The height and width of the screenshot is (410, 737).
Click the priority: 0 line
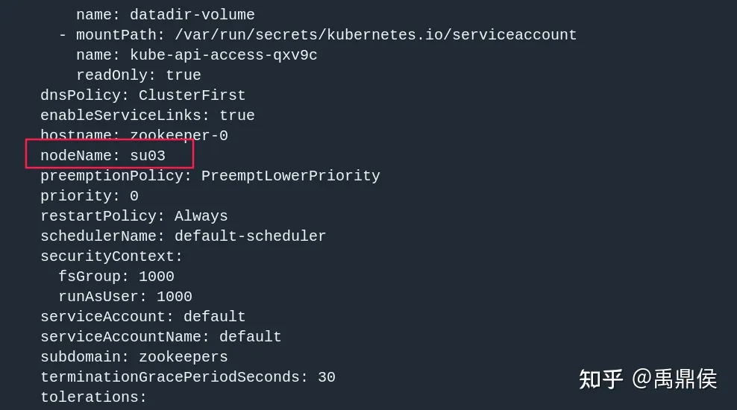[x=90, y=196]
